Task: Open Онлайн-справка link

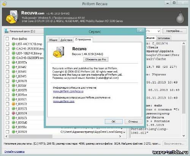Action: tap(14, 151)
